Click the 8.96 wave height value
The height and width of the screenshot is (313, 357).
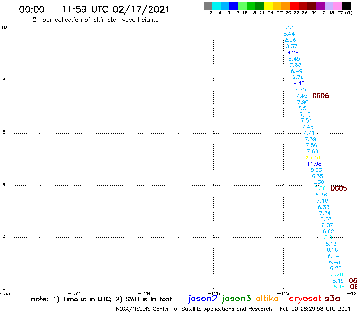pos(290,40)
